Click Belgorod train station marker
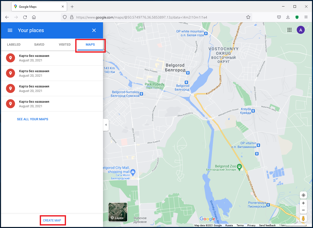 coord(186,82)
